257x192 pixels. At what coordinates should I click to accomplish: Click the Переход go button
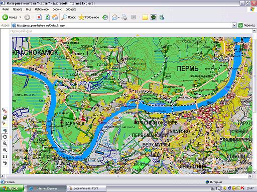(247, 25)
